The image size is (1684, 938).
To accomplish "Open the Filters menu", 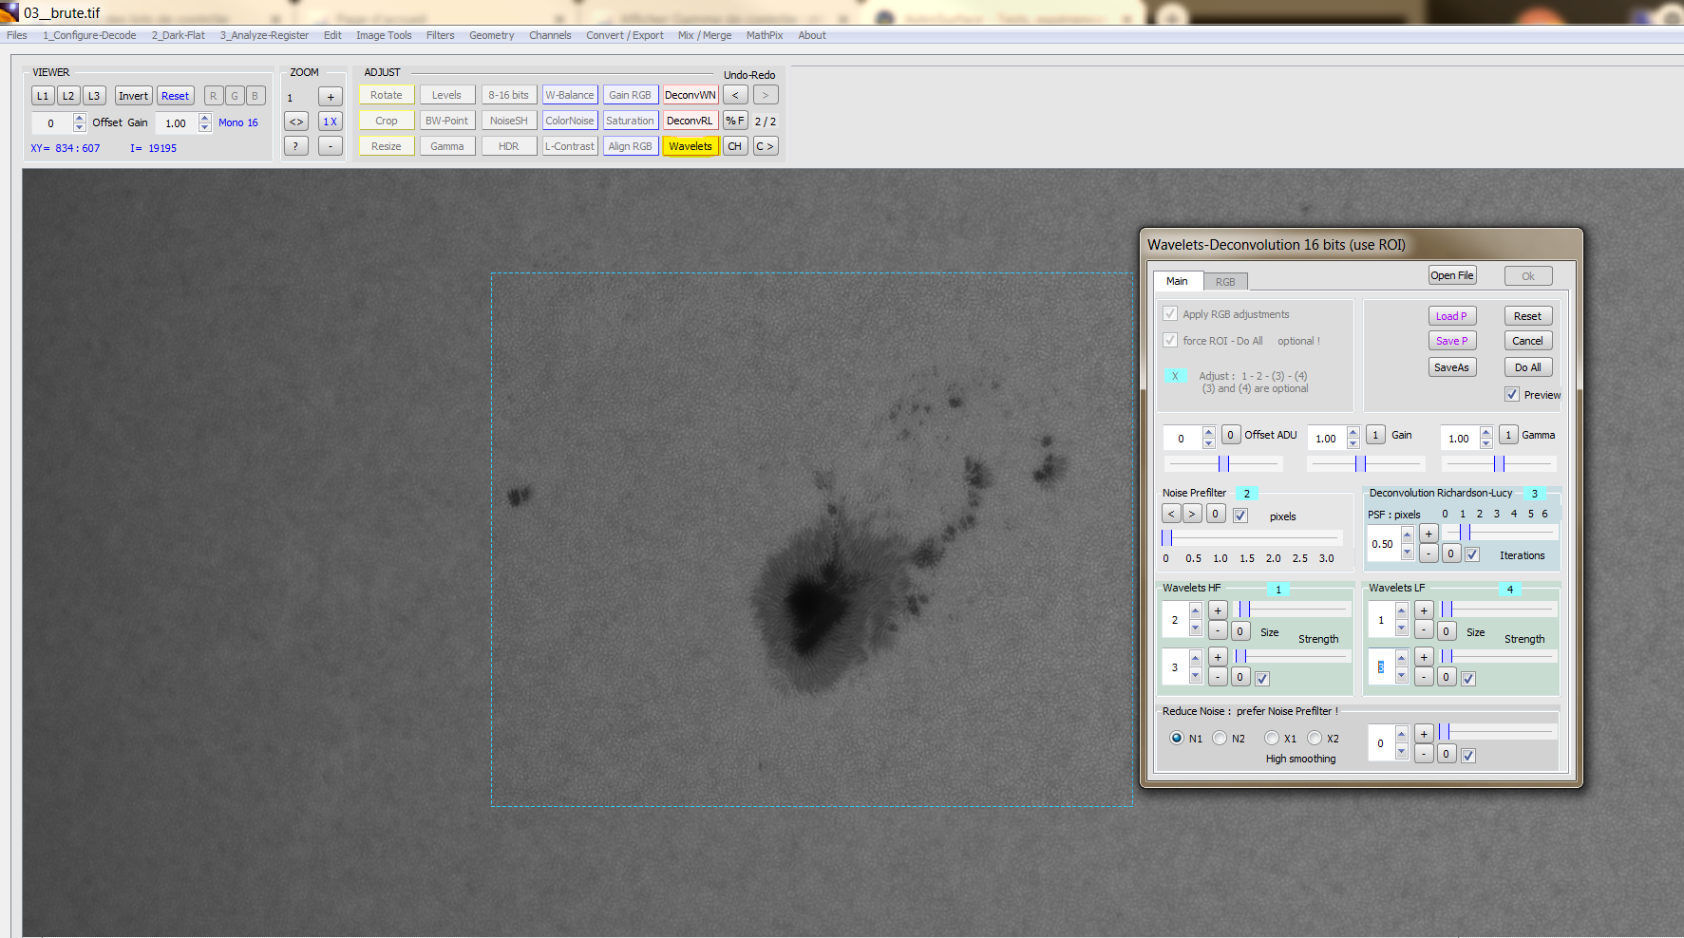I will [440, 35].
